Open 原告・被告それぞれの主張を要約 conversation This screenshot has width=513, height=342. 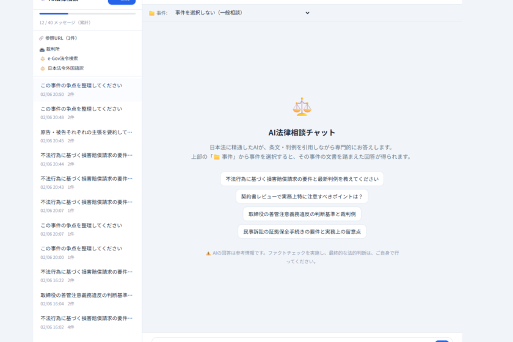[x=87, y=136]
